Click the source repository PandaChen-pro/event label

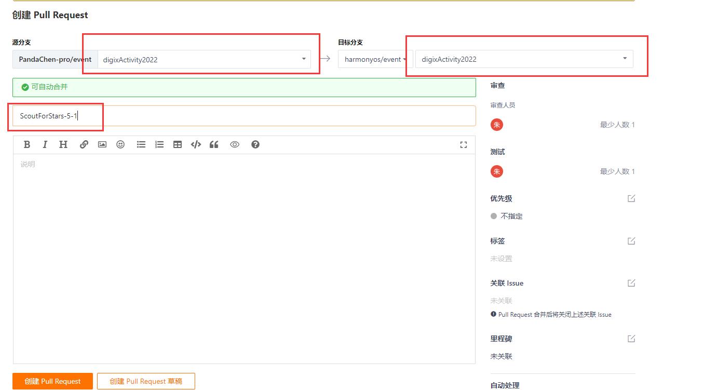point(55,59)
